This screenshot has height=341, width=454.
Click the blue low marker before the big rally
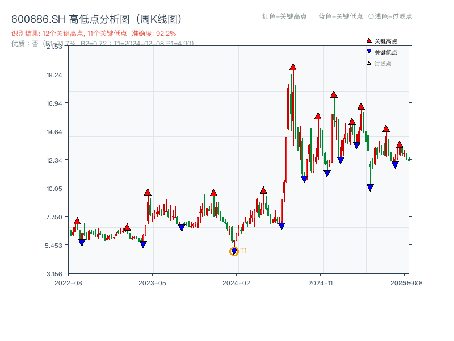point(281,226)
